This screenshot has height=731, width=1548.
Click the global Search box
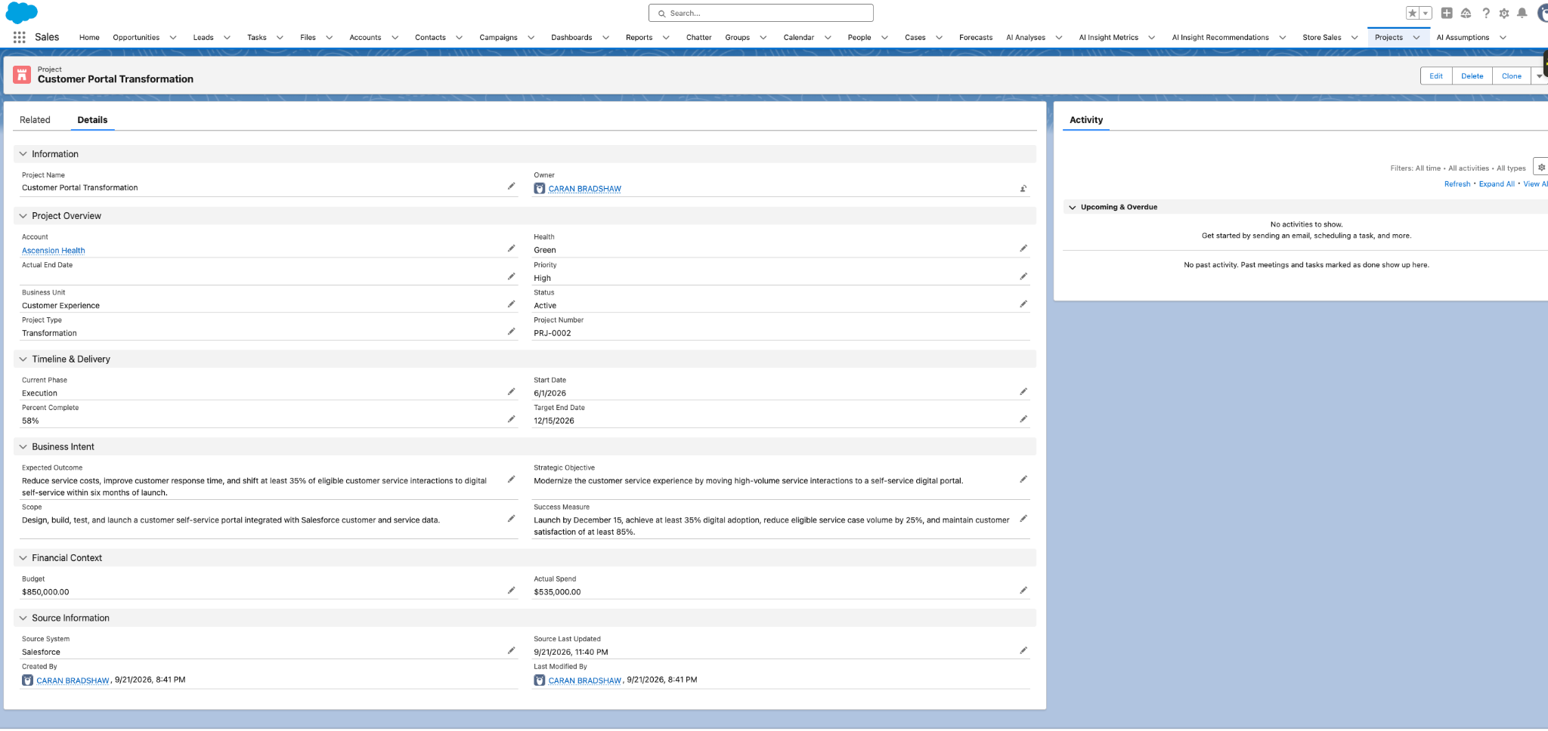click(761, 13)
